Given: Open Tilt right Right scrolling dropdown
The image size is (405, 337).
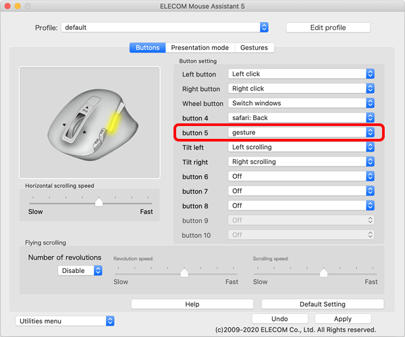Looking at the screenshot, I should pos(301,162).
